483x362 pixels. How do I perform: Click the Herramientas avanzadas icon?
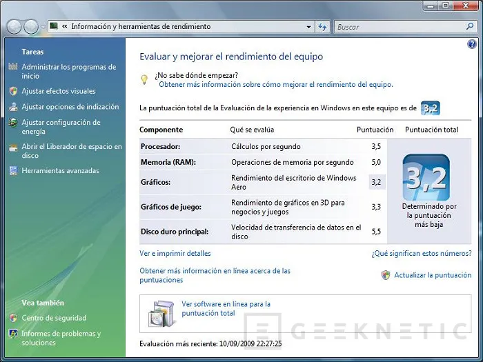coord(13,170)
